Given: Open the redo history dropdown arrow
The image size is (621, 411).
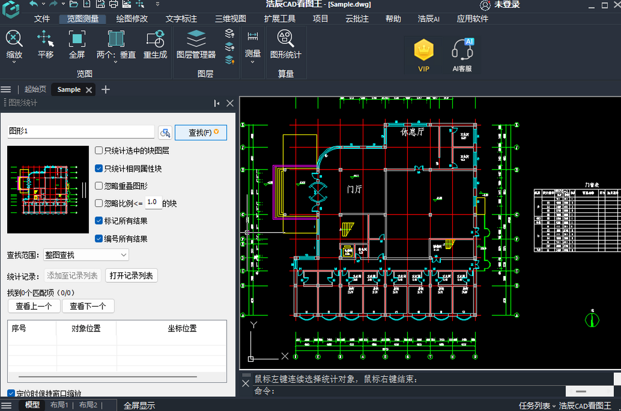Looking at the screenshot, I should click(x=63, y=4).
